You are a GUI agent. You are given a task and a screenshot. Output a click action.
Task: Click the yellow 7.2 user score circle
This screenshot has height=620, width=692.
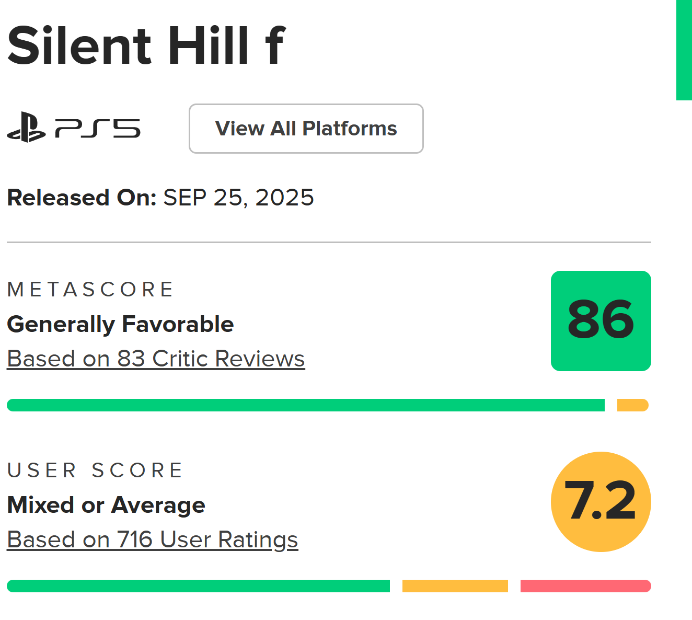click(601, 502)
